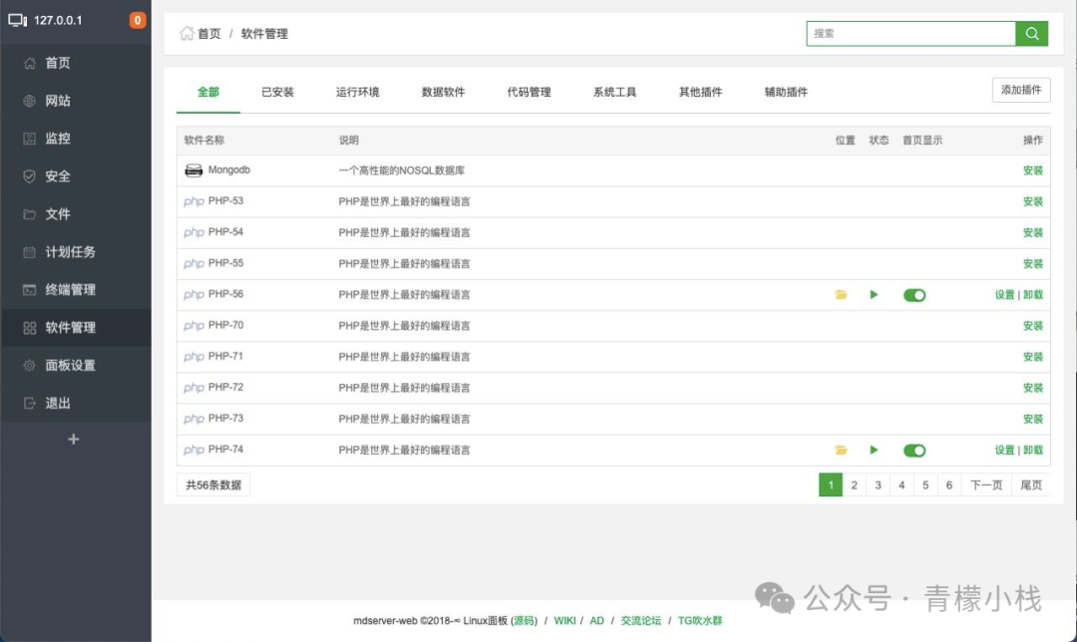Open the PHP-56 install location folder icon
This screenshot has height=642, width=1077.
[x=841, y=294]
